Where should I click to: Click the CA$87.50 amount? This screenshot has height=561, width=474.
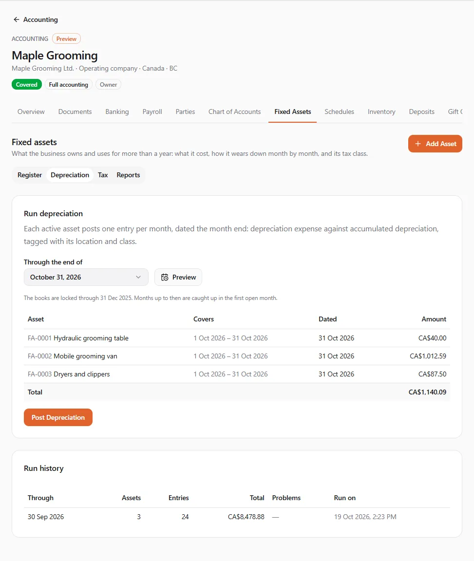click(x=432, y=374)
